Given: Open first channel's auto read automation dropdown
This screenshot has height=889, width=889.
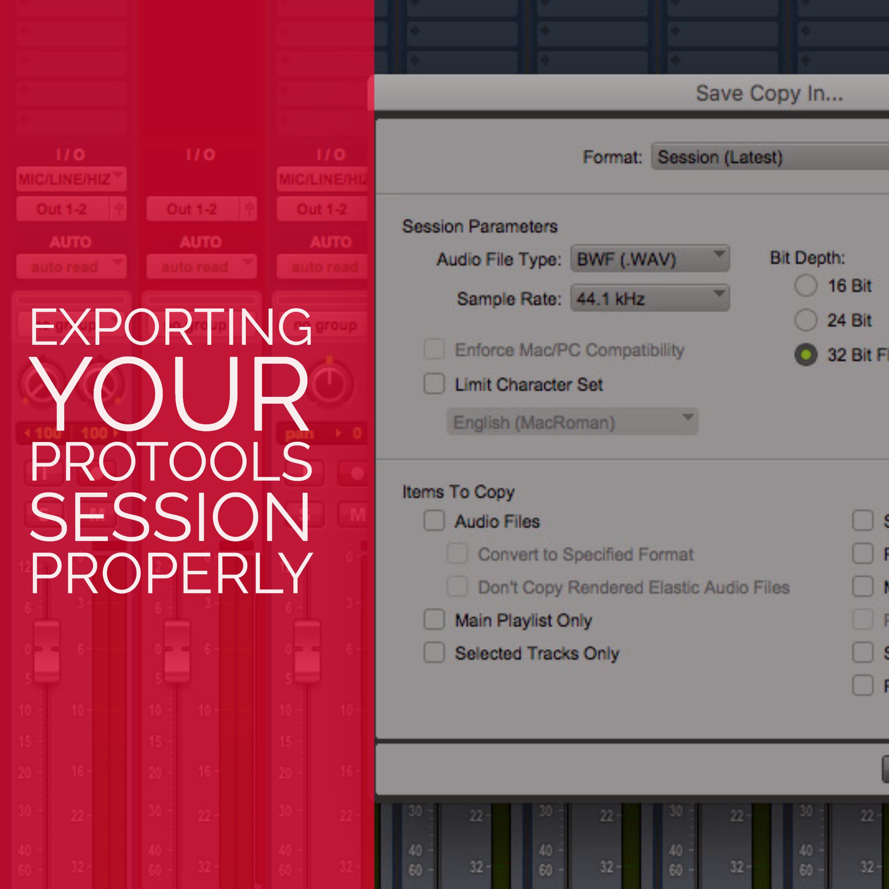Looking at the screenshot, I should pyautogui.click(x=71, y=266).
